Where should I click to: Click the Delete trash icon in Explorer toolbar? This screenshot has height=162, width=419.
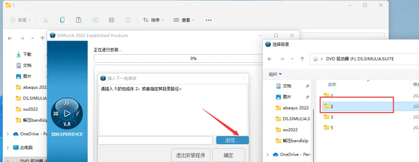(128, 20)
